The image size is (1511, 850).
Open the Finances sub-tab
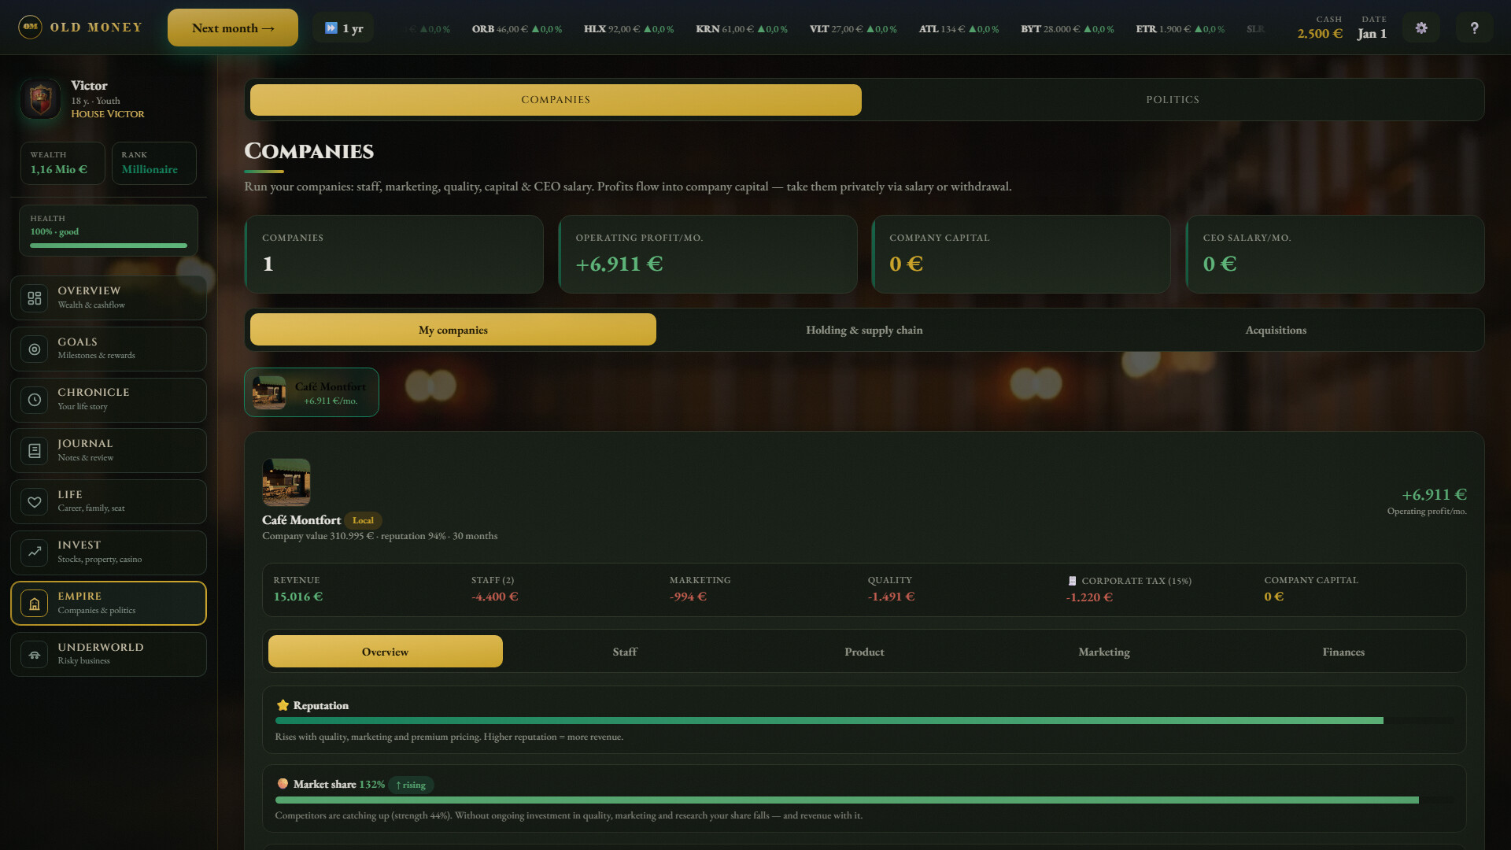coord(1343,652)
